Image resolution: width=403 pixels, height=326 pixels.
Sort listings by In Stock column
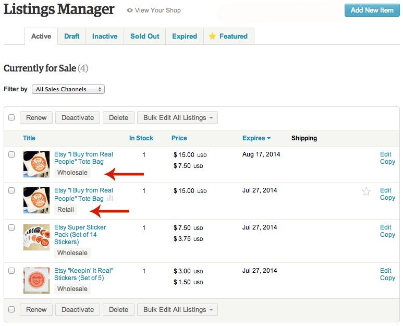pyautogui.click(x=141, y=138)
